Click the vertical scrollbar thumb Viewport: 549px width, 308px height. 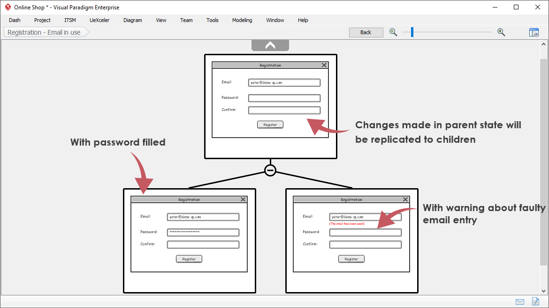[x=543, y=162]
